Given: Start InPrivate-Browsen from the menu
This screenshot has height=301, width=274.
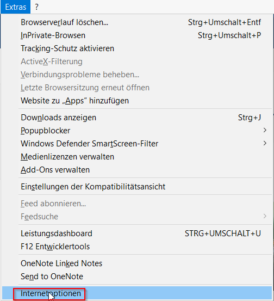Looking at the screenshot, I should pos(137,35).
